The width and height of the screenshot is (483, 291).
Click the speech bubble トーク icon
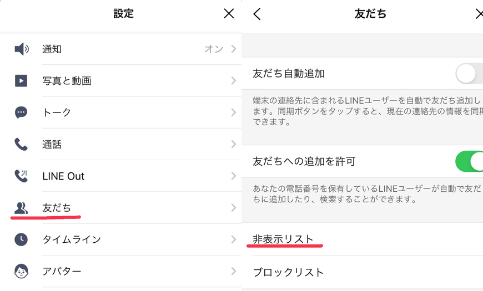click(x=21, y=113)
